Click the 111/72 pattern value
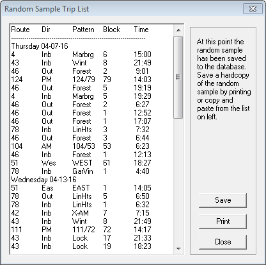Image resolution: width=266 pixels, height=265 pixels. (x=84, y=230)
